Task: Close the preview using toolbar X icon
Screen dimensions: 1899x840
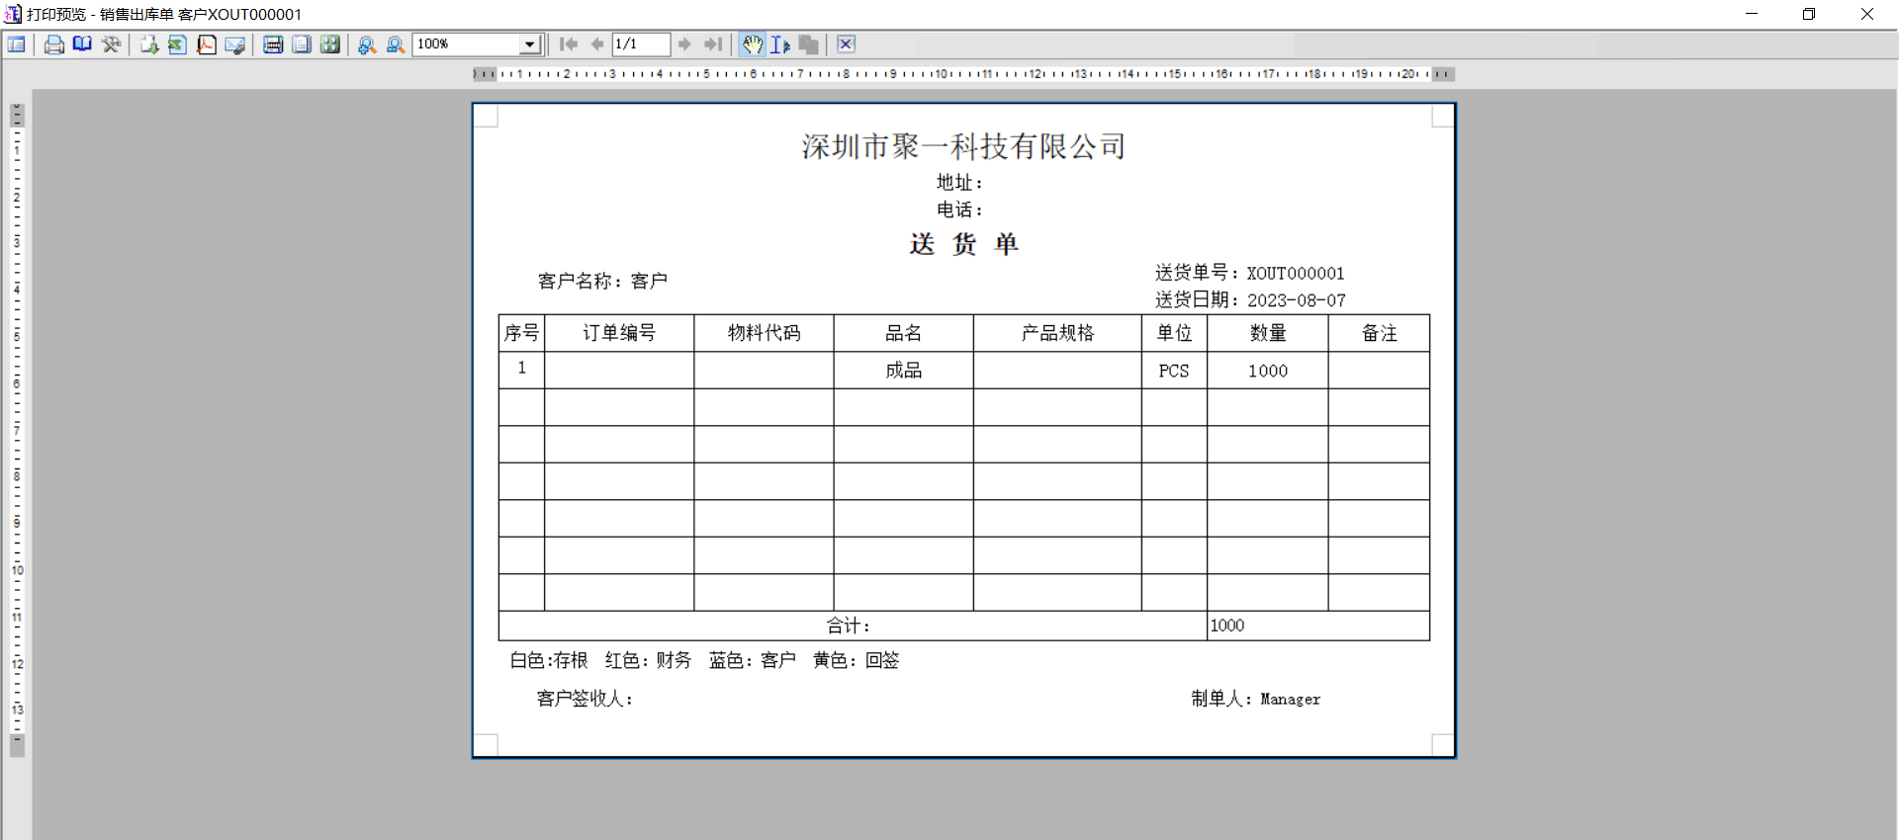Action: point(846,44)
